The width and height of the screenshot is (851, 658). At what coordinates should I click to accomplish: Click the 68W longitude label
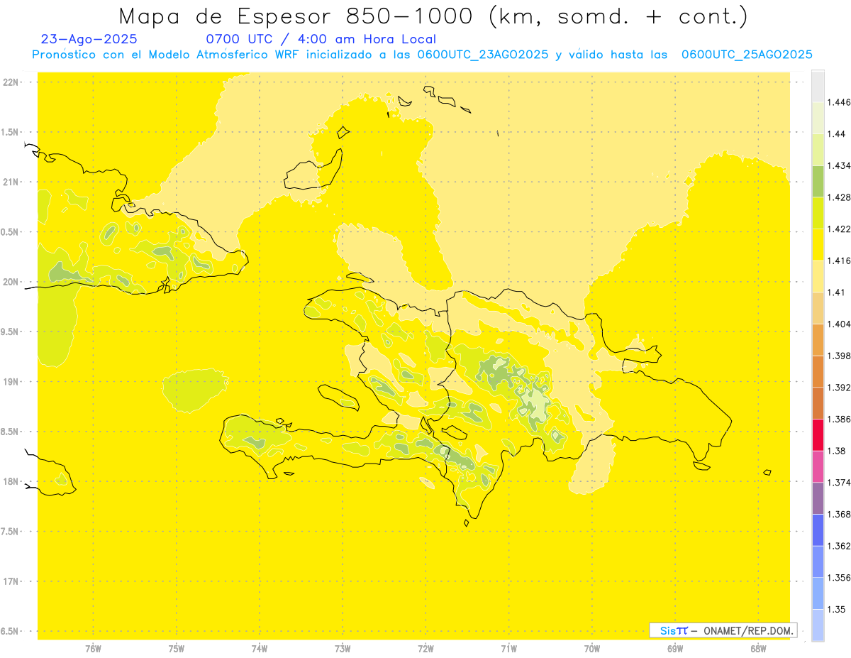point(758,648)
